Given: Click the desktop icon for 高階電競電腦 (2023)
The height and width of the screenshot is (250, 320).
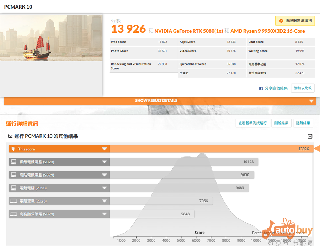Looking at the screenshot, I should tap(14, 175).
